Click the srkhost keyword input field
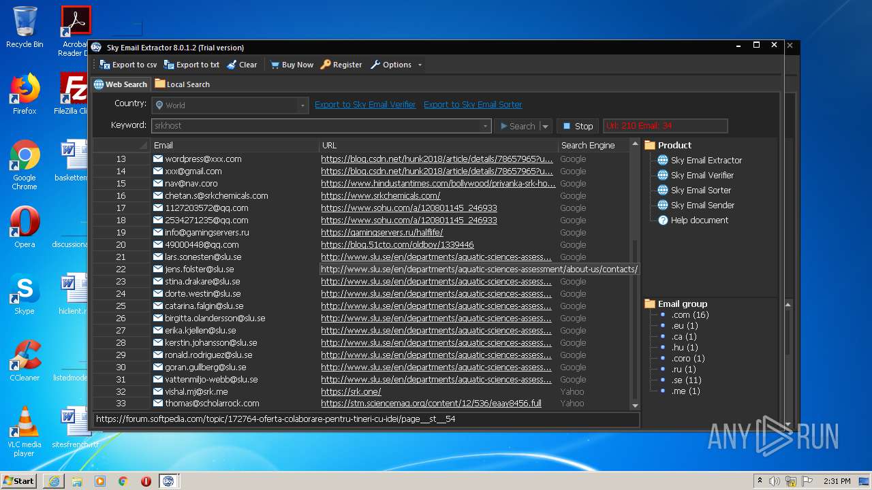The image size is (872, 490). click(316, 126)
